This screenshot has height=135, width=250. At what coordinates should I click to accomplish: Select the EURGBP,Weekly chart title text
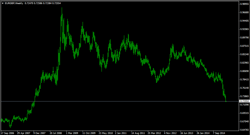pos(14,3)
